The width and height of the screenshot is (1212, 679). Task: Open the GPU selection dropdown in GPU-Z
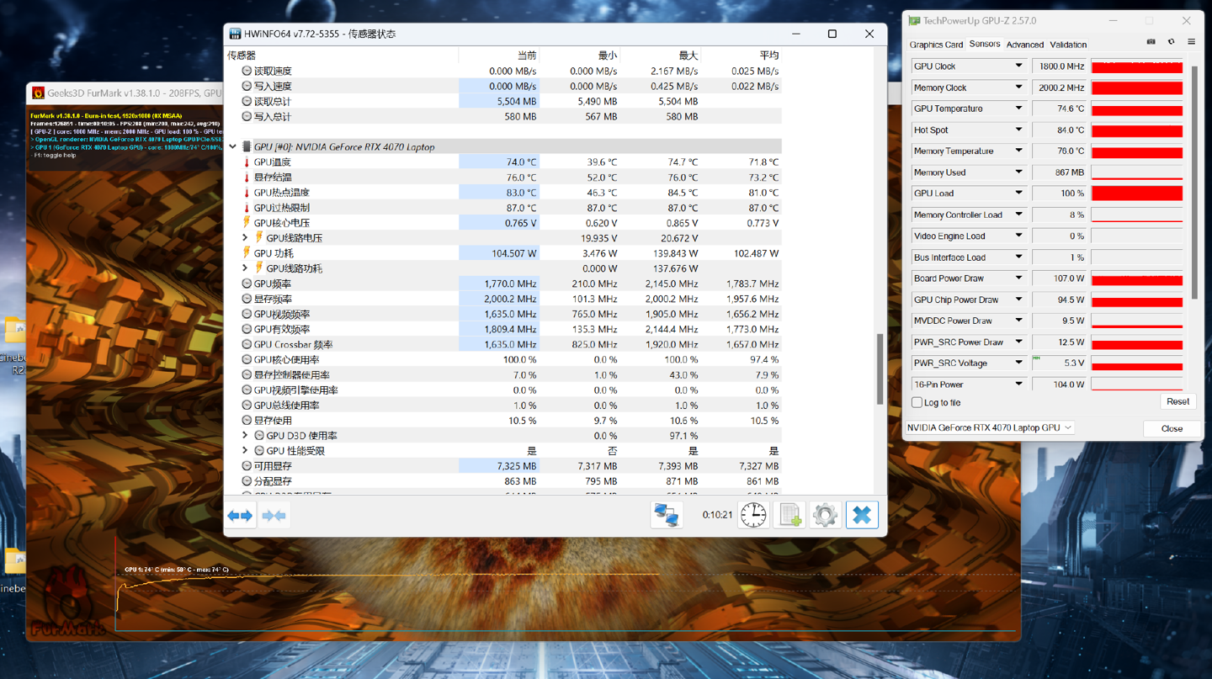click(990, 428)
